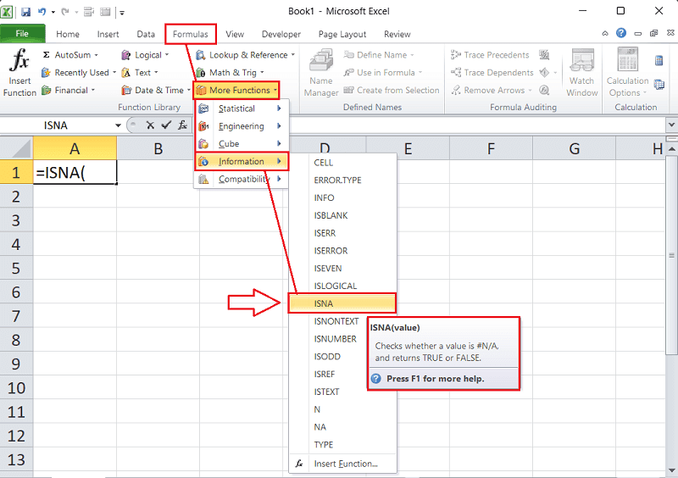
Task: Click the Calculate Sheet icon
Action: click(659, 85)
